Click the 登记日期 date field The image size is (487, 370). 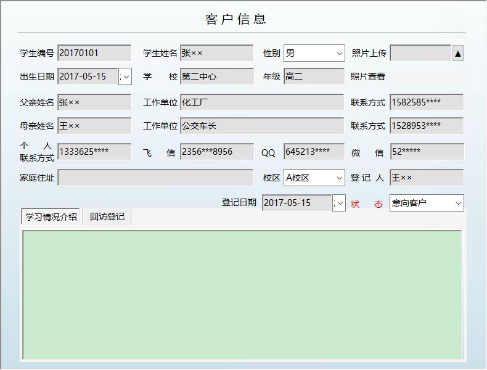tap(297, 203)
